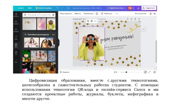Open Заметки notes button
Screen dimensions: 190x107
pos(65,72)
